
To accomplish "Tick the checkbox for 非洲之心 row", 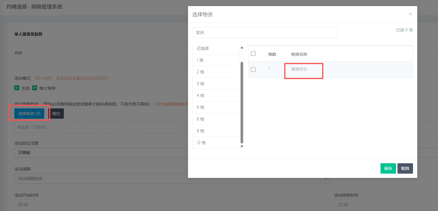I will pyautogui.click(x=253, y=69).
